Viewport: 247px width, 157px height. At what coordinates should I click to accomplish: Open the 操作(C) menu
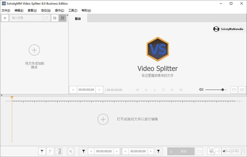click(59, 10)
